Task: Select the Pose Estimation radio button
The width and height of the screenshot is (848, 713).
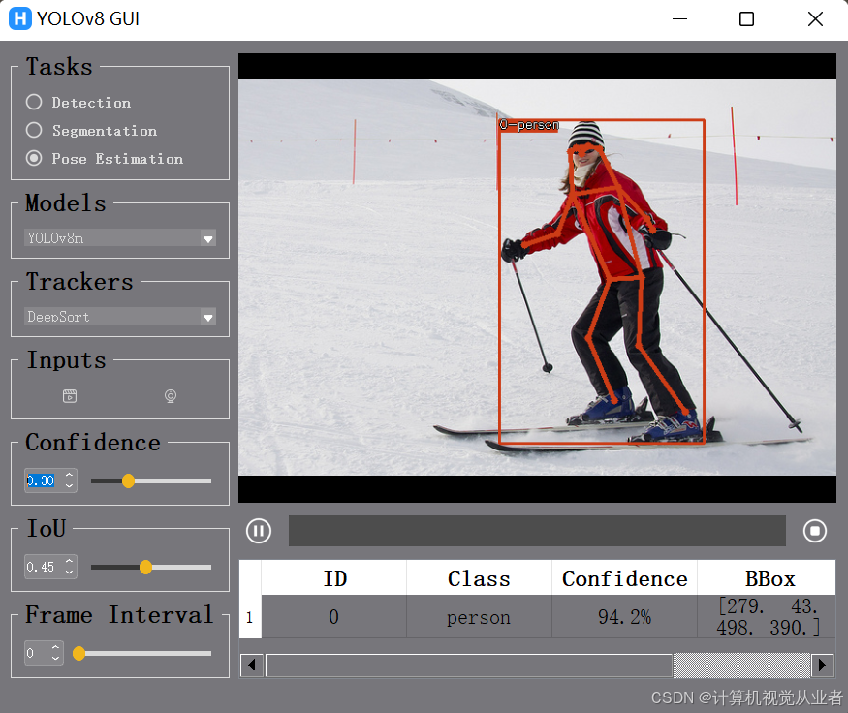Action: 34,158
